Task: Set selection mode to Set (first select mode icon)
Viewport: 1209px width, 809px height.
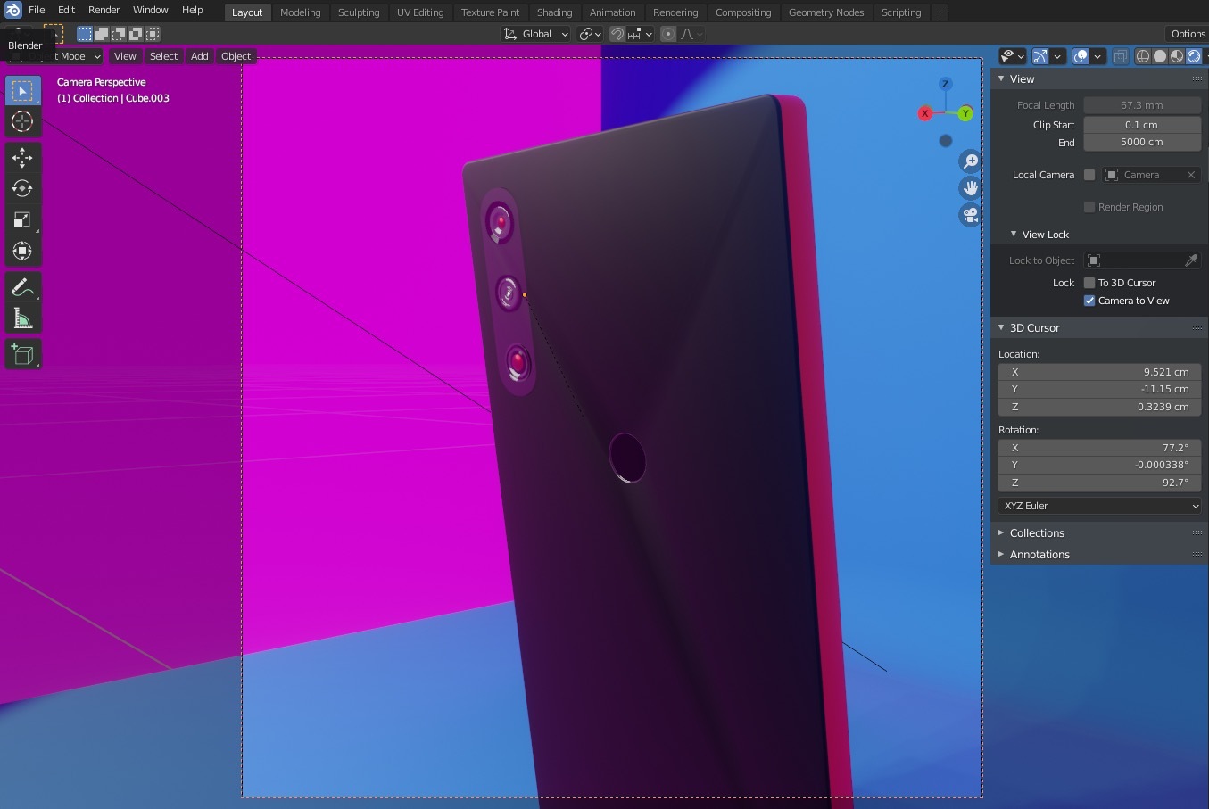Action: tap(85, 34)
